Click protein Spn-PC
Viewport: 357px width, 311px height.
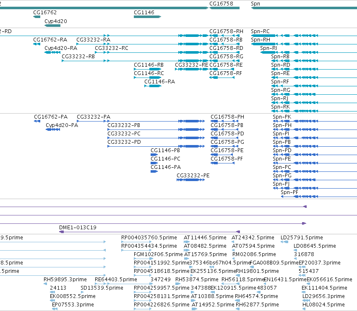(282, 167)
